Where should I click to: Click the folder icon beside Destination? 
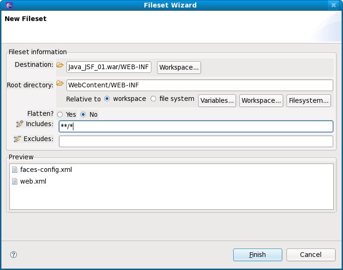coord(59,65)
